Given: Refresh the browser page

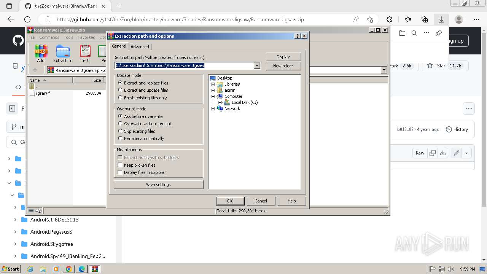Looking at the screenshot, I should coord(27,19).
